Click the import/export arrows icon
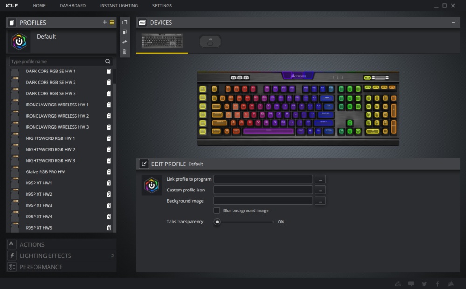 click(x=124, y=42)
